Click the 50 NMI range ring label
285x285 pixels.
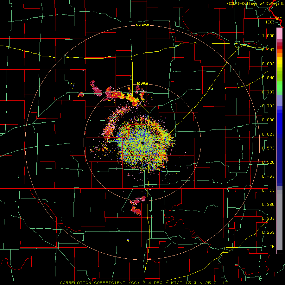pos(142,84)
